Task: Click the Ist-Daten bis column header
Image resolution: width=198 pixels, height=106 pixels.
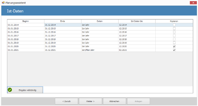Action: click(137, 21)
